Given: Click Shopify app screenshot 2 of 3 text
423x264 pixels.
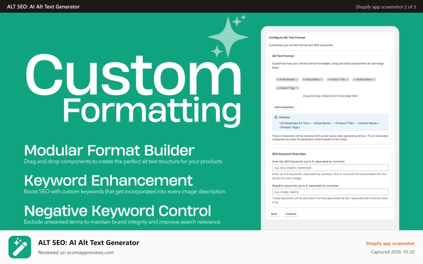Looking at the screenshot, I should (386, 7).
